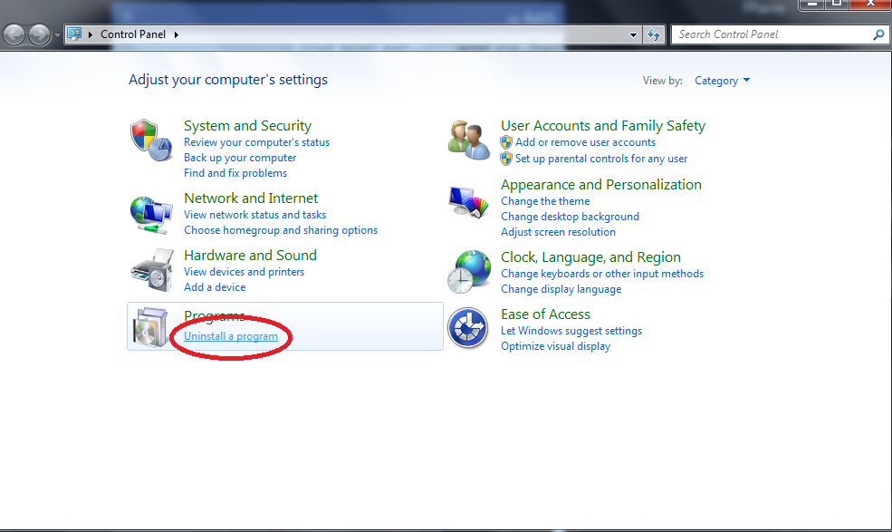Select Control Panel breadcrumb in address bar
Screen dimensions: 892x532
tap(133, 34)
